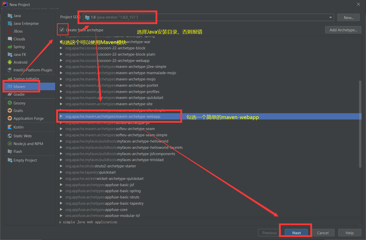This screenshot has height=240, width=366.
Task: Select Gradle project type
Action: coord(30,94)
